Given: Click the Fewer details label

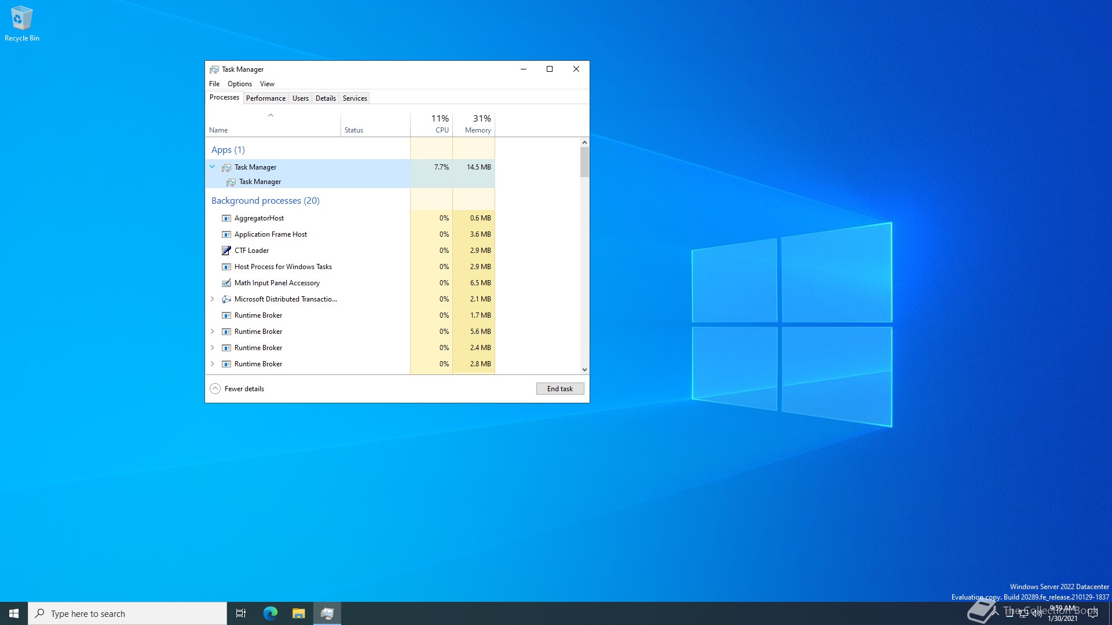Looking at the screenshot, I should click(244, 389).
